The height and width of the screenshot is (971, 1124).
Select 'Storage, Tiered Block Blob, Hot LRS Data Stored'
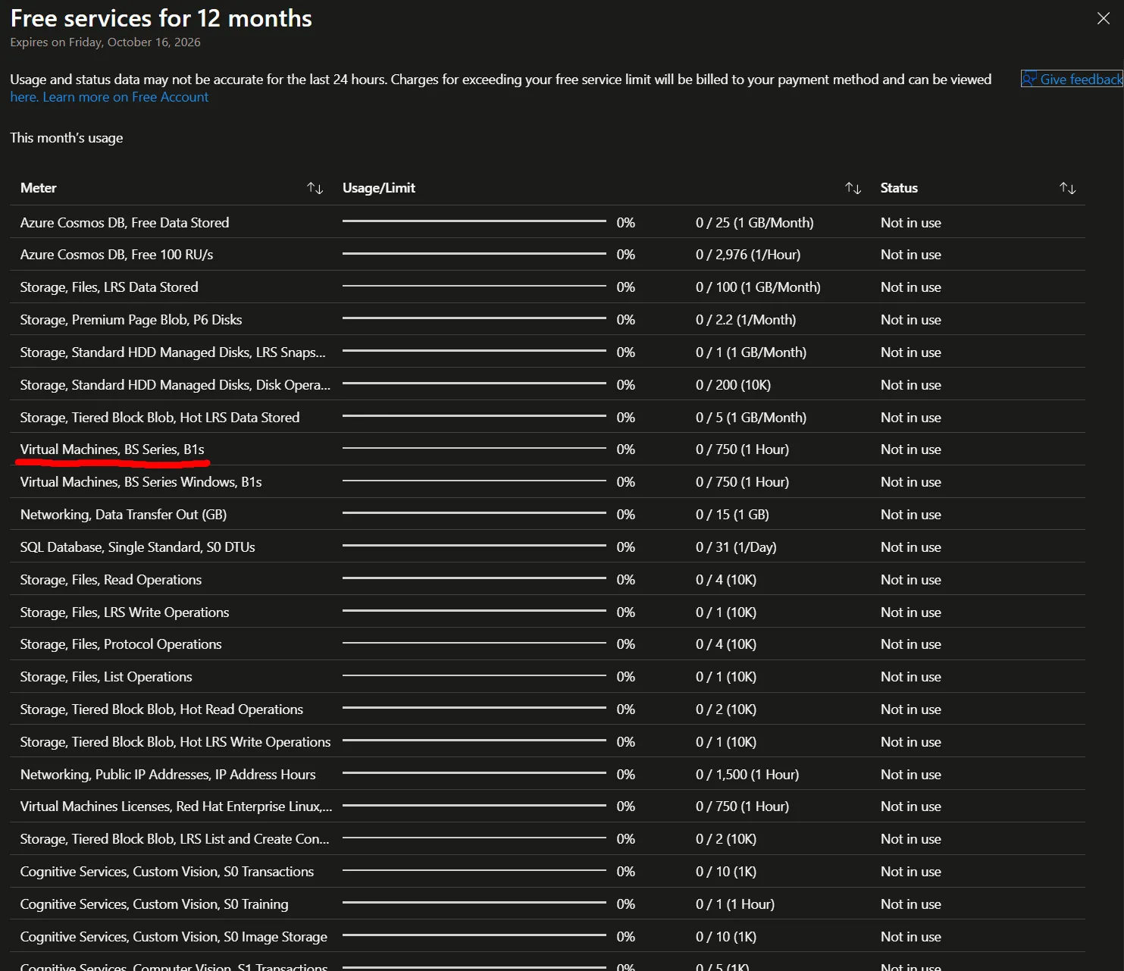[x=160, y=418]
